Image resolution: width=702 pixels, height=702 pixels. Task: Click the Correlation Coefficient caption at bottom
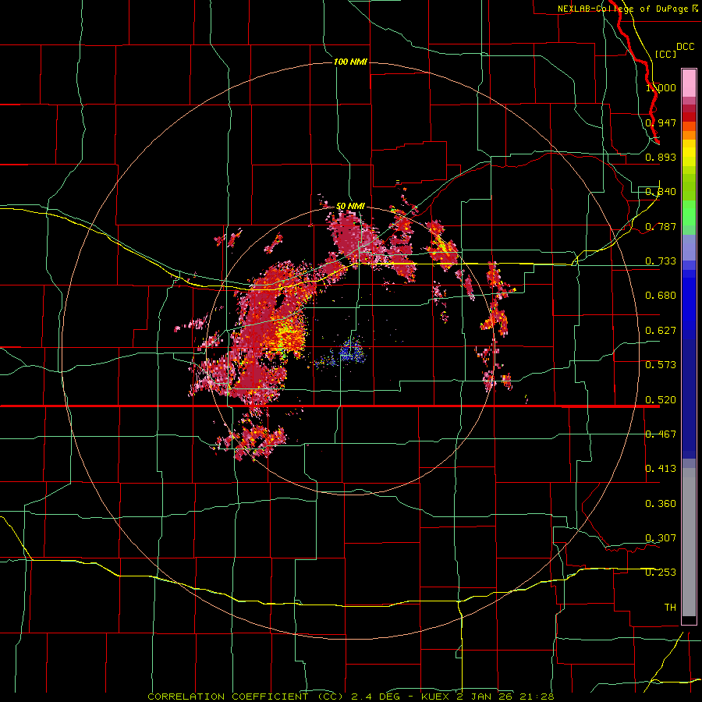tap(351, 697)
